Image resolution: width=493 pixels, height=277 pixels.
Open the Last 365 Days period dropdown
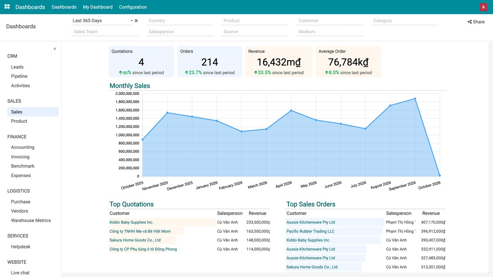point(102,21)
